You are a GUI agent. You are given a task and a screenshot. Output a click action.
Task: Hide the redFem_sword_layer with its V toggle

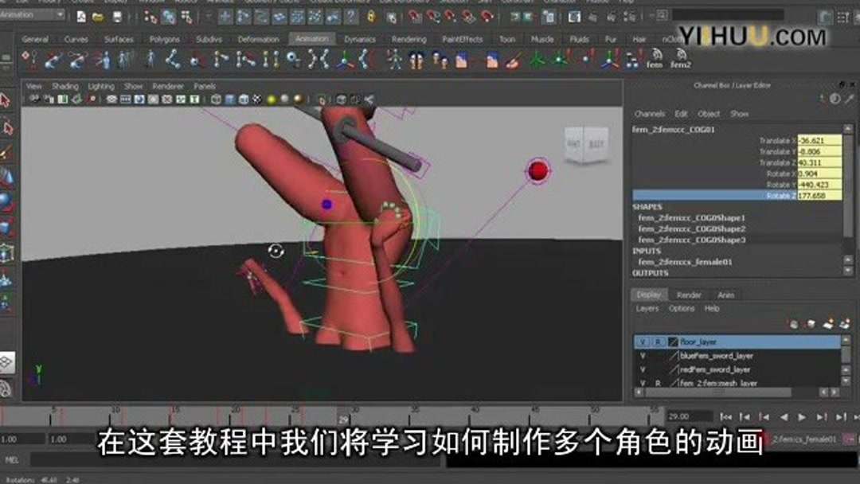[643, 369]
